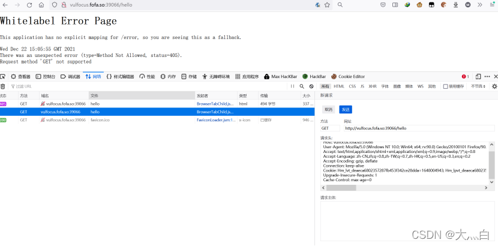The image size is (498, 246).
Task: Filter requests by HTML type
Action: tap(339, 86)
